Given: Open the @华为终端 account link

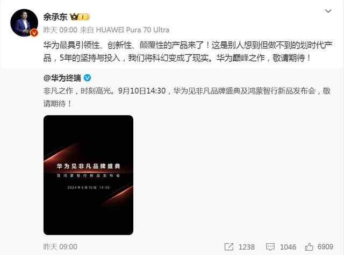Looking at the screenshot, I should click(x=62, y=78).
